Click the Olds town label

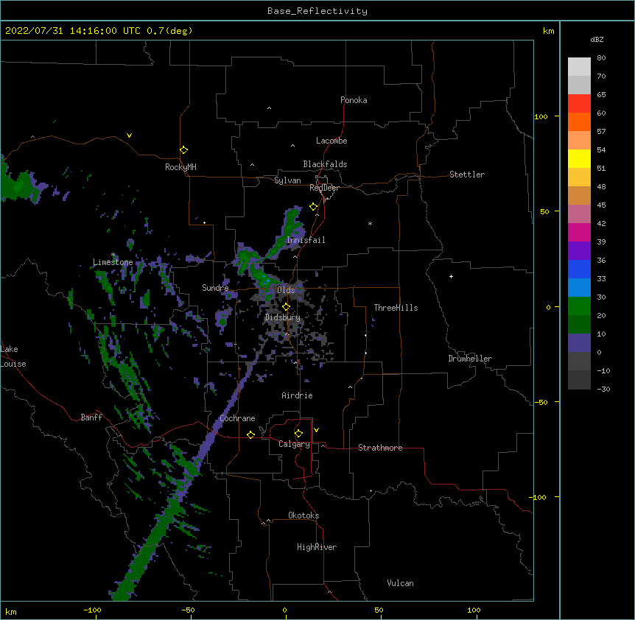(x=286, y=290)
